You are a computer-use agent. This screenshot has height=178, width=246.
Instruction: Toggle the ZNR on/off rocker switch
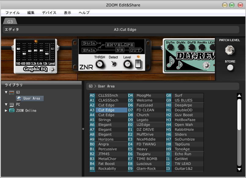pos(138,64)
